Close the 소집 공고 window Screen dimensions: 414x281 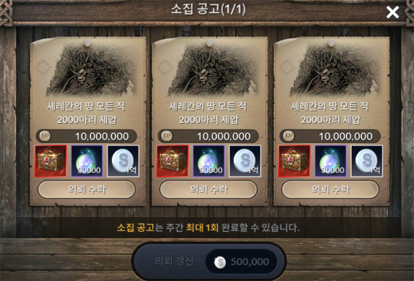(392, 12)
